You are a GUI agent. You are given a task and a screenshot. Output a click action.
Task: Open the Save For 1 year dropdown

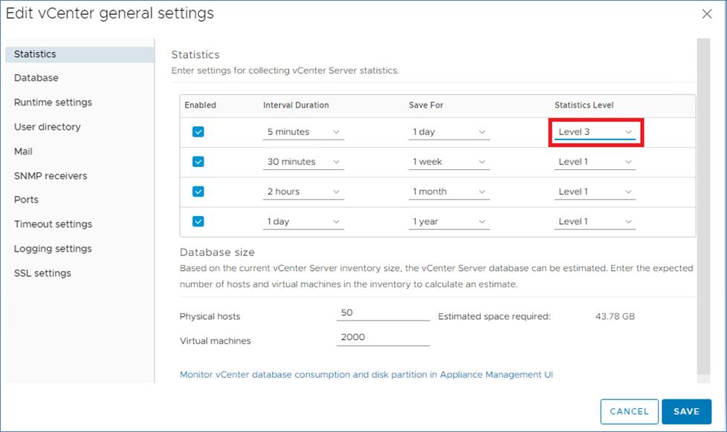point(449,221)
